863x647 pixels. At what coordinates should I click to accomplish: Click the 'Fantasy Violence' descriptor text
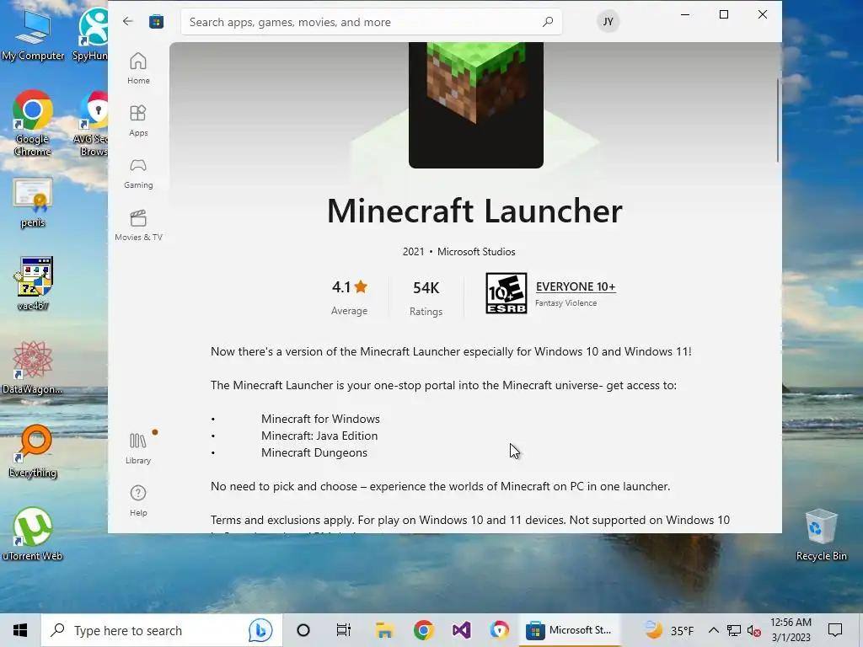point(566,303)
